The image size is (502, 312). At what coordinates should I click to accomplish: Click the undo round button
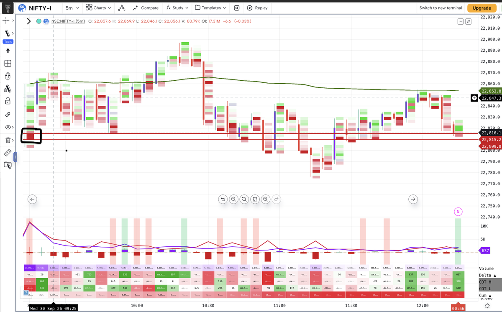(223, 199)
